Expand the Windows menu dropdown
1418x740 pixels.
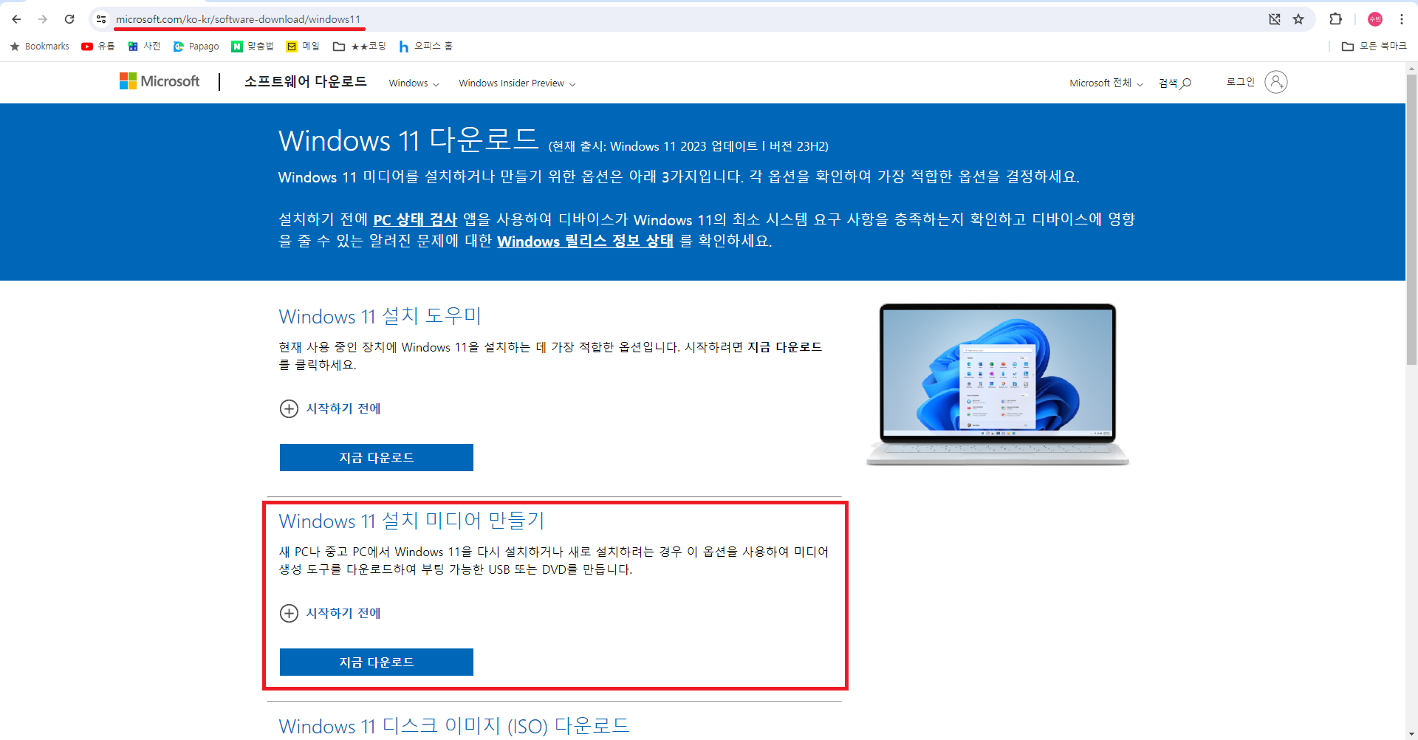coord(414,83)
